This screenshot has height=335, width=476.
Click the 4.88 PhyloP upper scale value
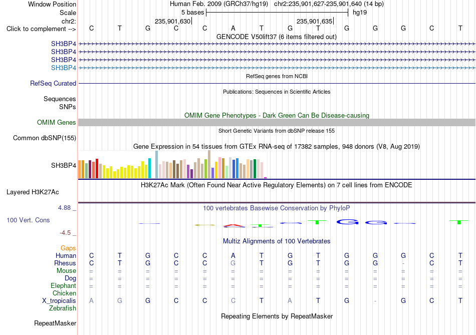[x=64, y=208]
